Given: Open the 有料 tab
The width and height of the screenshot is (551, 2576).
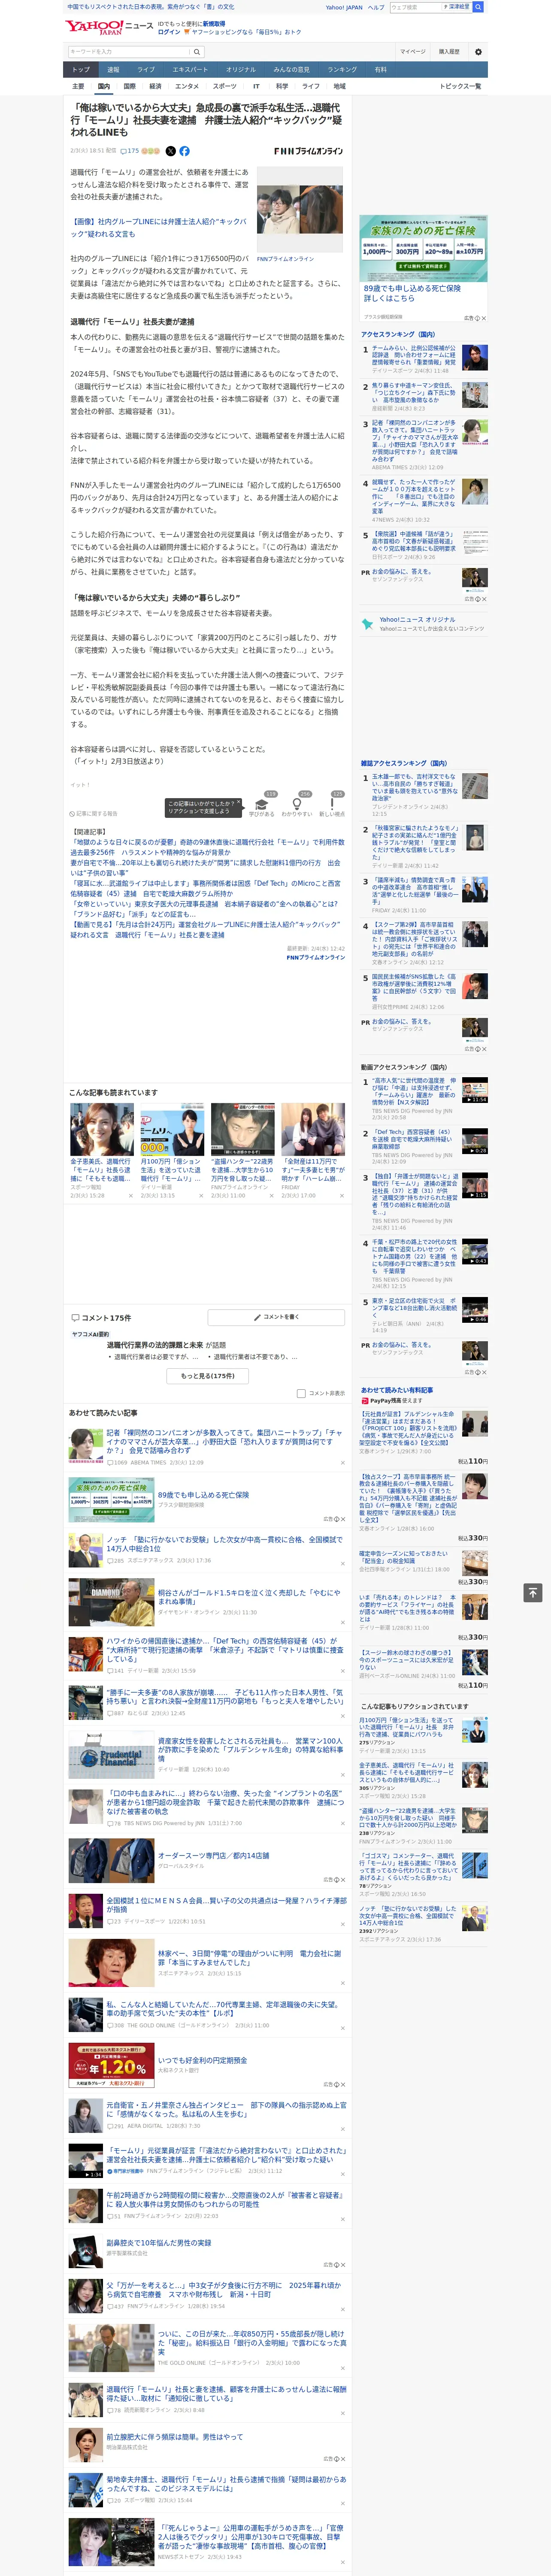Looking at the screenshot, I should [380, 70].
